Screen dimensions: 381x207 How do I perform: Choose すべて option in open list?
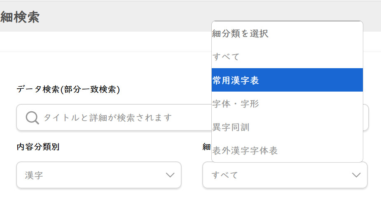pyautogui.click(x=287, y=57)
